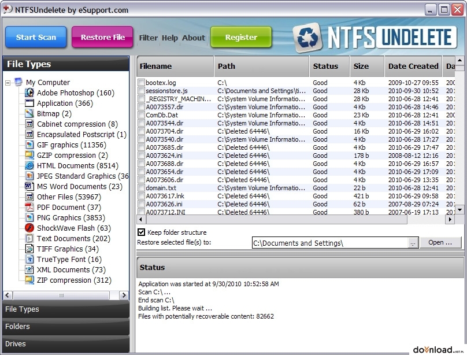Click the browse ellipsis button for restore path

[413, 243]
